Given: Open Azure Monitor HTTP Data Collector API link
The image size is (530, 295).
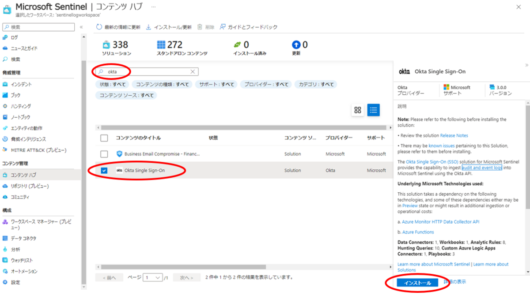Looking at the screenshot, I should pos(440,222).
